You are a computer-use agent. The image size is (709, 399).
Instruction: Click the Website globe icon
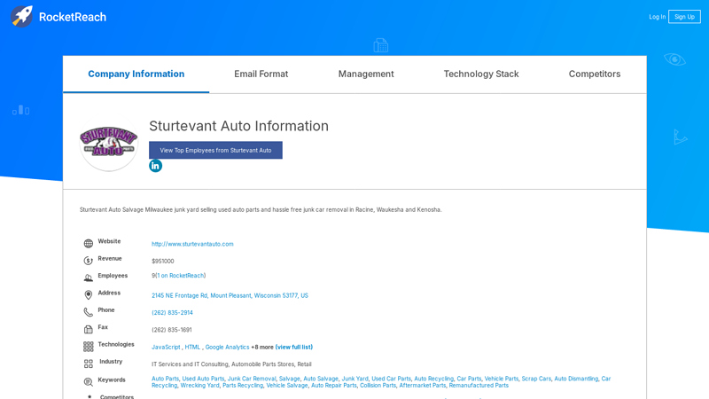tap(88, 243)
